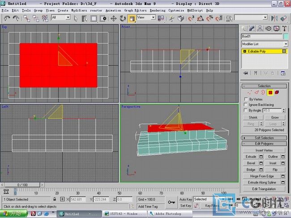Toggle the Set Key mode button

tap(185, 205)
